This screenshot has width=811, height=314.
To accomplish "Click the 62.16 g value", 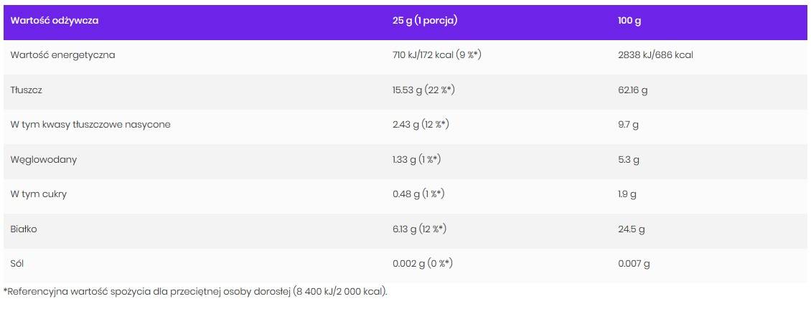I will pyautogui.click(x=633, y=90).
